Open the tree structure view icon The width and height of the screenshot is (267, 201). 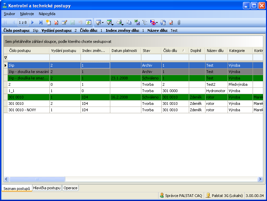(x=145, y=22)
